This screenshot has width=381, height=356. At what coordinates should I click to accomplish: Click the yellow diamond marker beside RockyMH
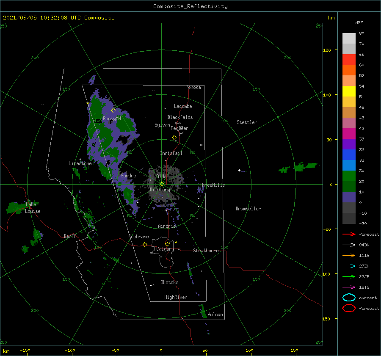(113, 110)
